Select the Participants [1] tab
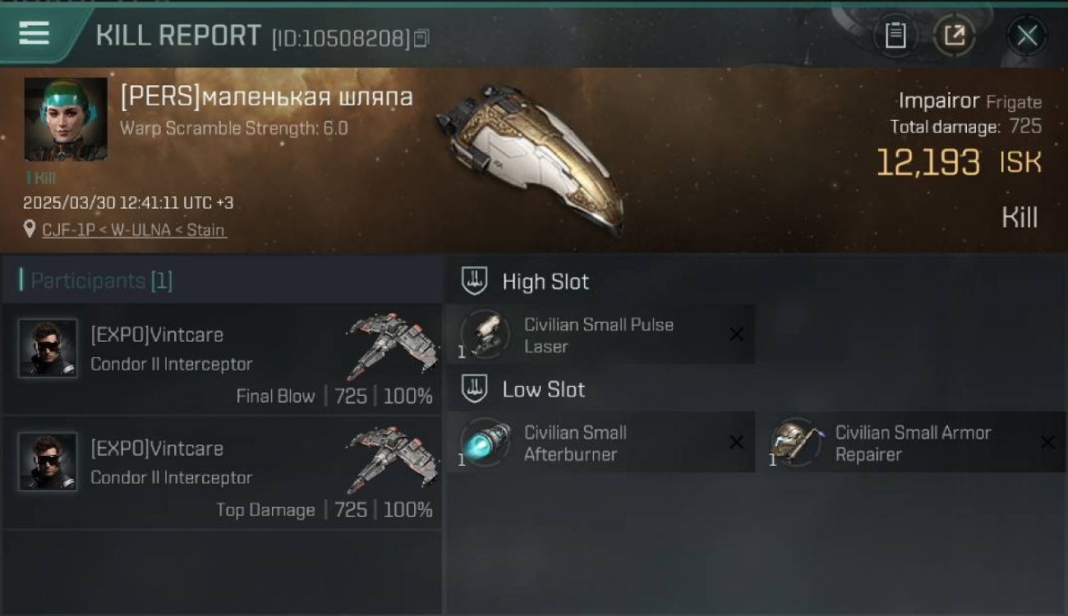Image resolution: width=1068 pixels, height=616 pixels. coord(101,281)
